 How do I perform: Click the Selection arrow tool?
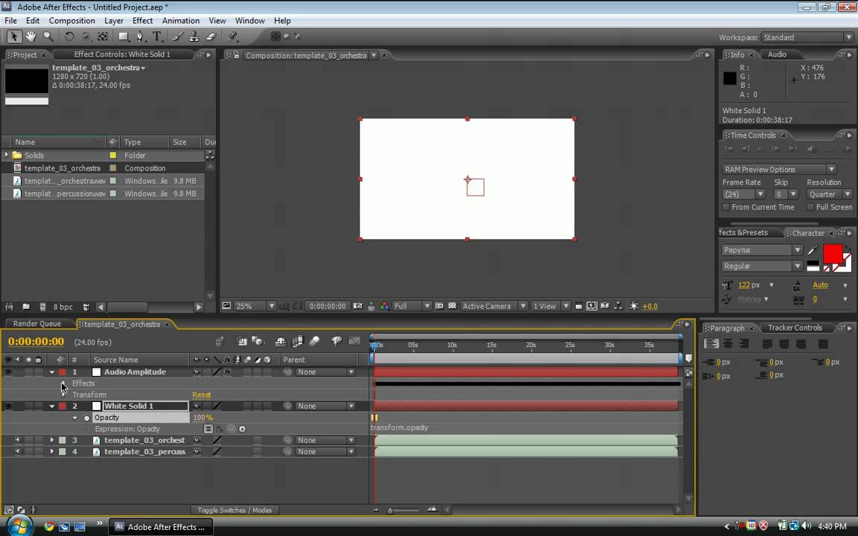point(13,36)
